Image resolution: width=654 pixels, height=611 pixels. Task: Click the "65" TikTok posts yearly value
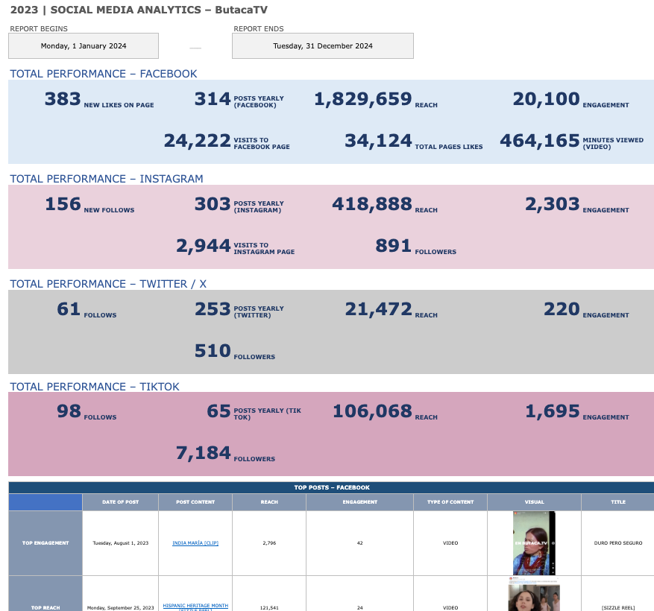[219, 411]
